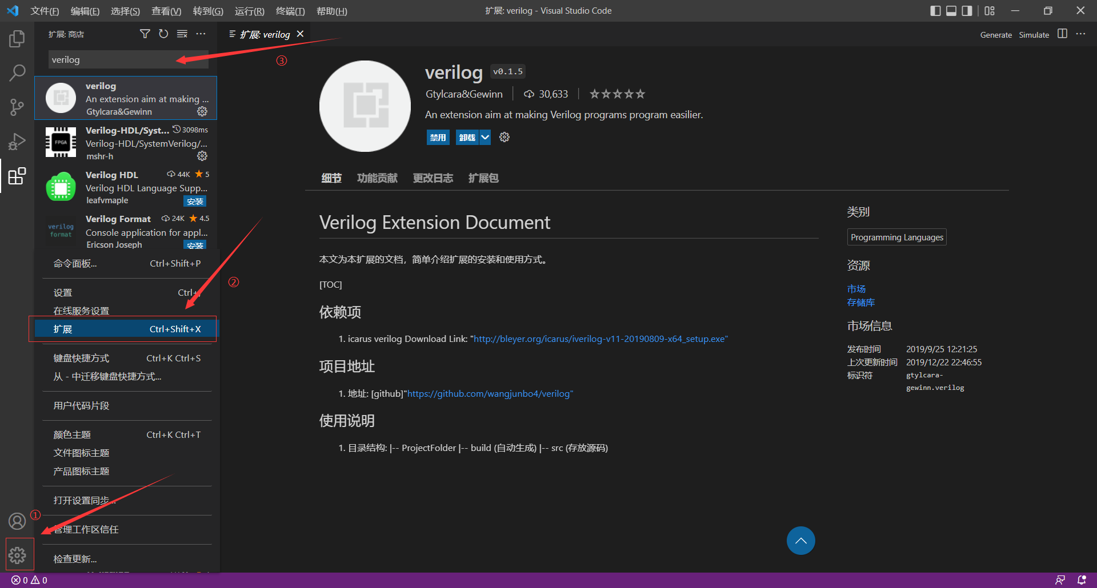Image resolution: width=1097 pixels, height=588 pixels.
Task: Open the GitHub project link for verilog
Action: (x=489, y=393)
